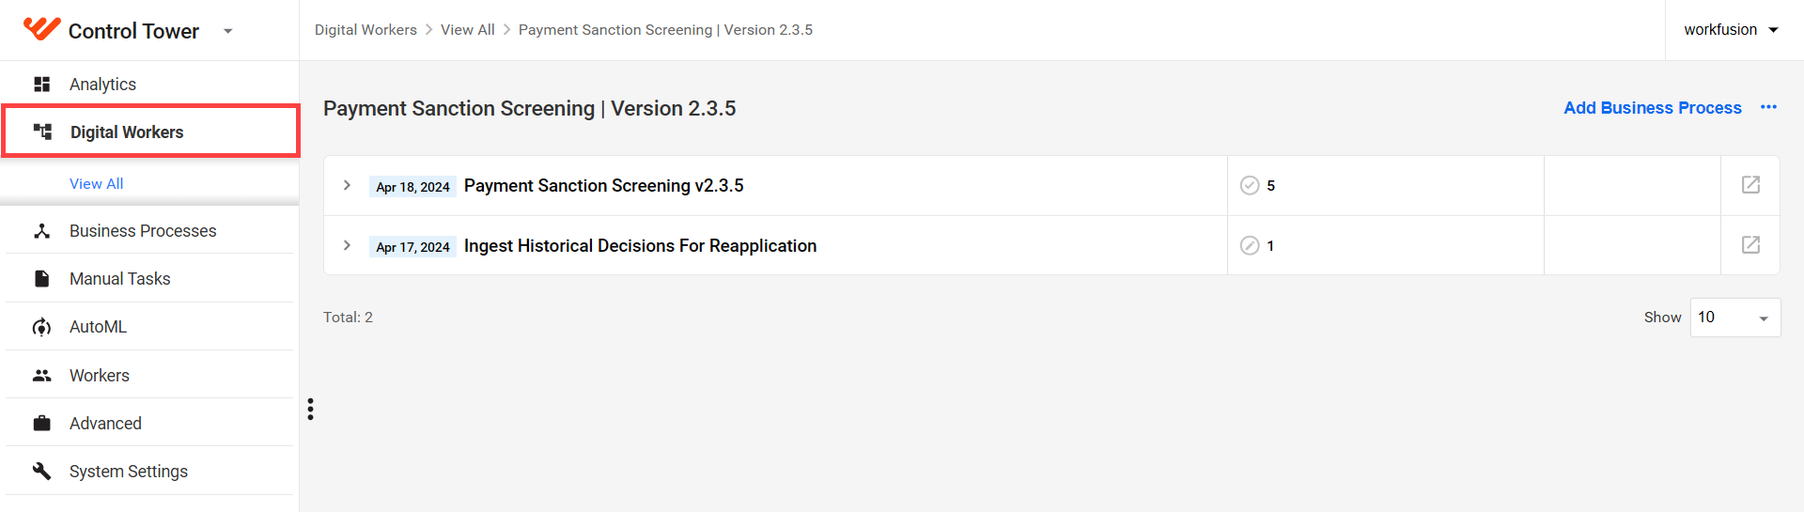
Task: Click the WorkFusion Control Tower logo
Action: (x=42, y=29)
